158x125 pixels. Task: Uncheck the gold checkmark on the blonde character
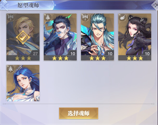pyautogui.click(x=23, y=37)
